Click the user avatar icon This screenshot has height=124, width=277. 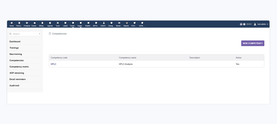255,24
